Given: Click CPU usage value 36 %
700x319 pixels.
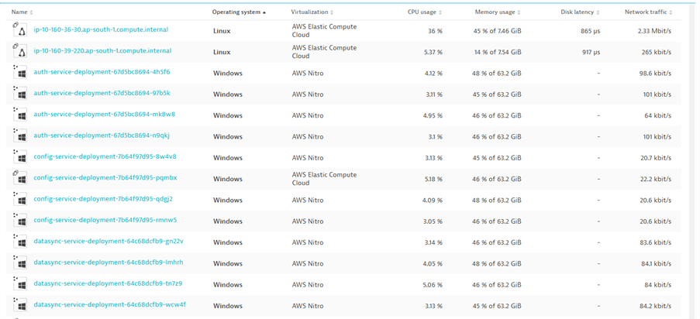Looking at the screenshot, I should pyautogui.click(x=434, y=31).
